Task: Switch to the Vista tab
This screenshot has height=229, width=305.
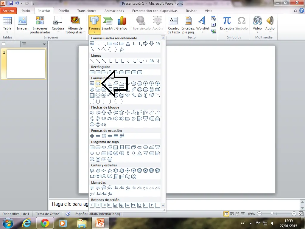Action: pos(208,11)
